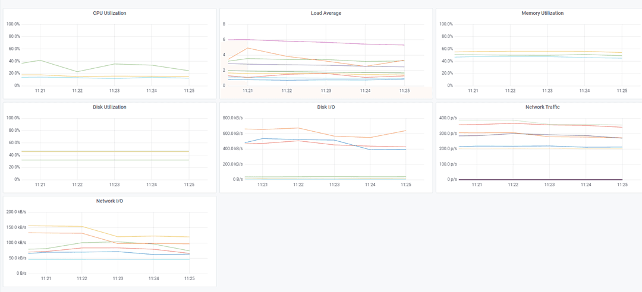Click the 11:25 time label under Load Average

pyautogui.click(x=404, y=91)
